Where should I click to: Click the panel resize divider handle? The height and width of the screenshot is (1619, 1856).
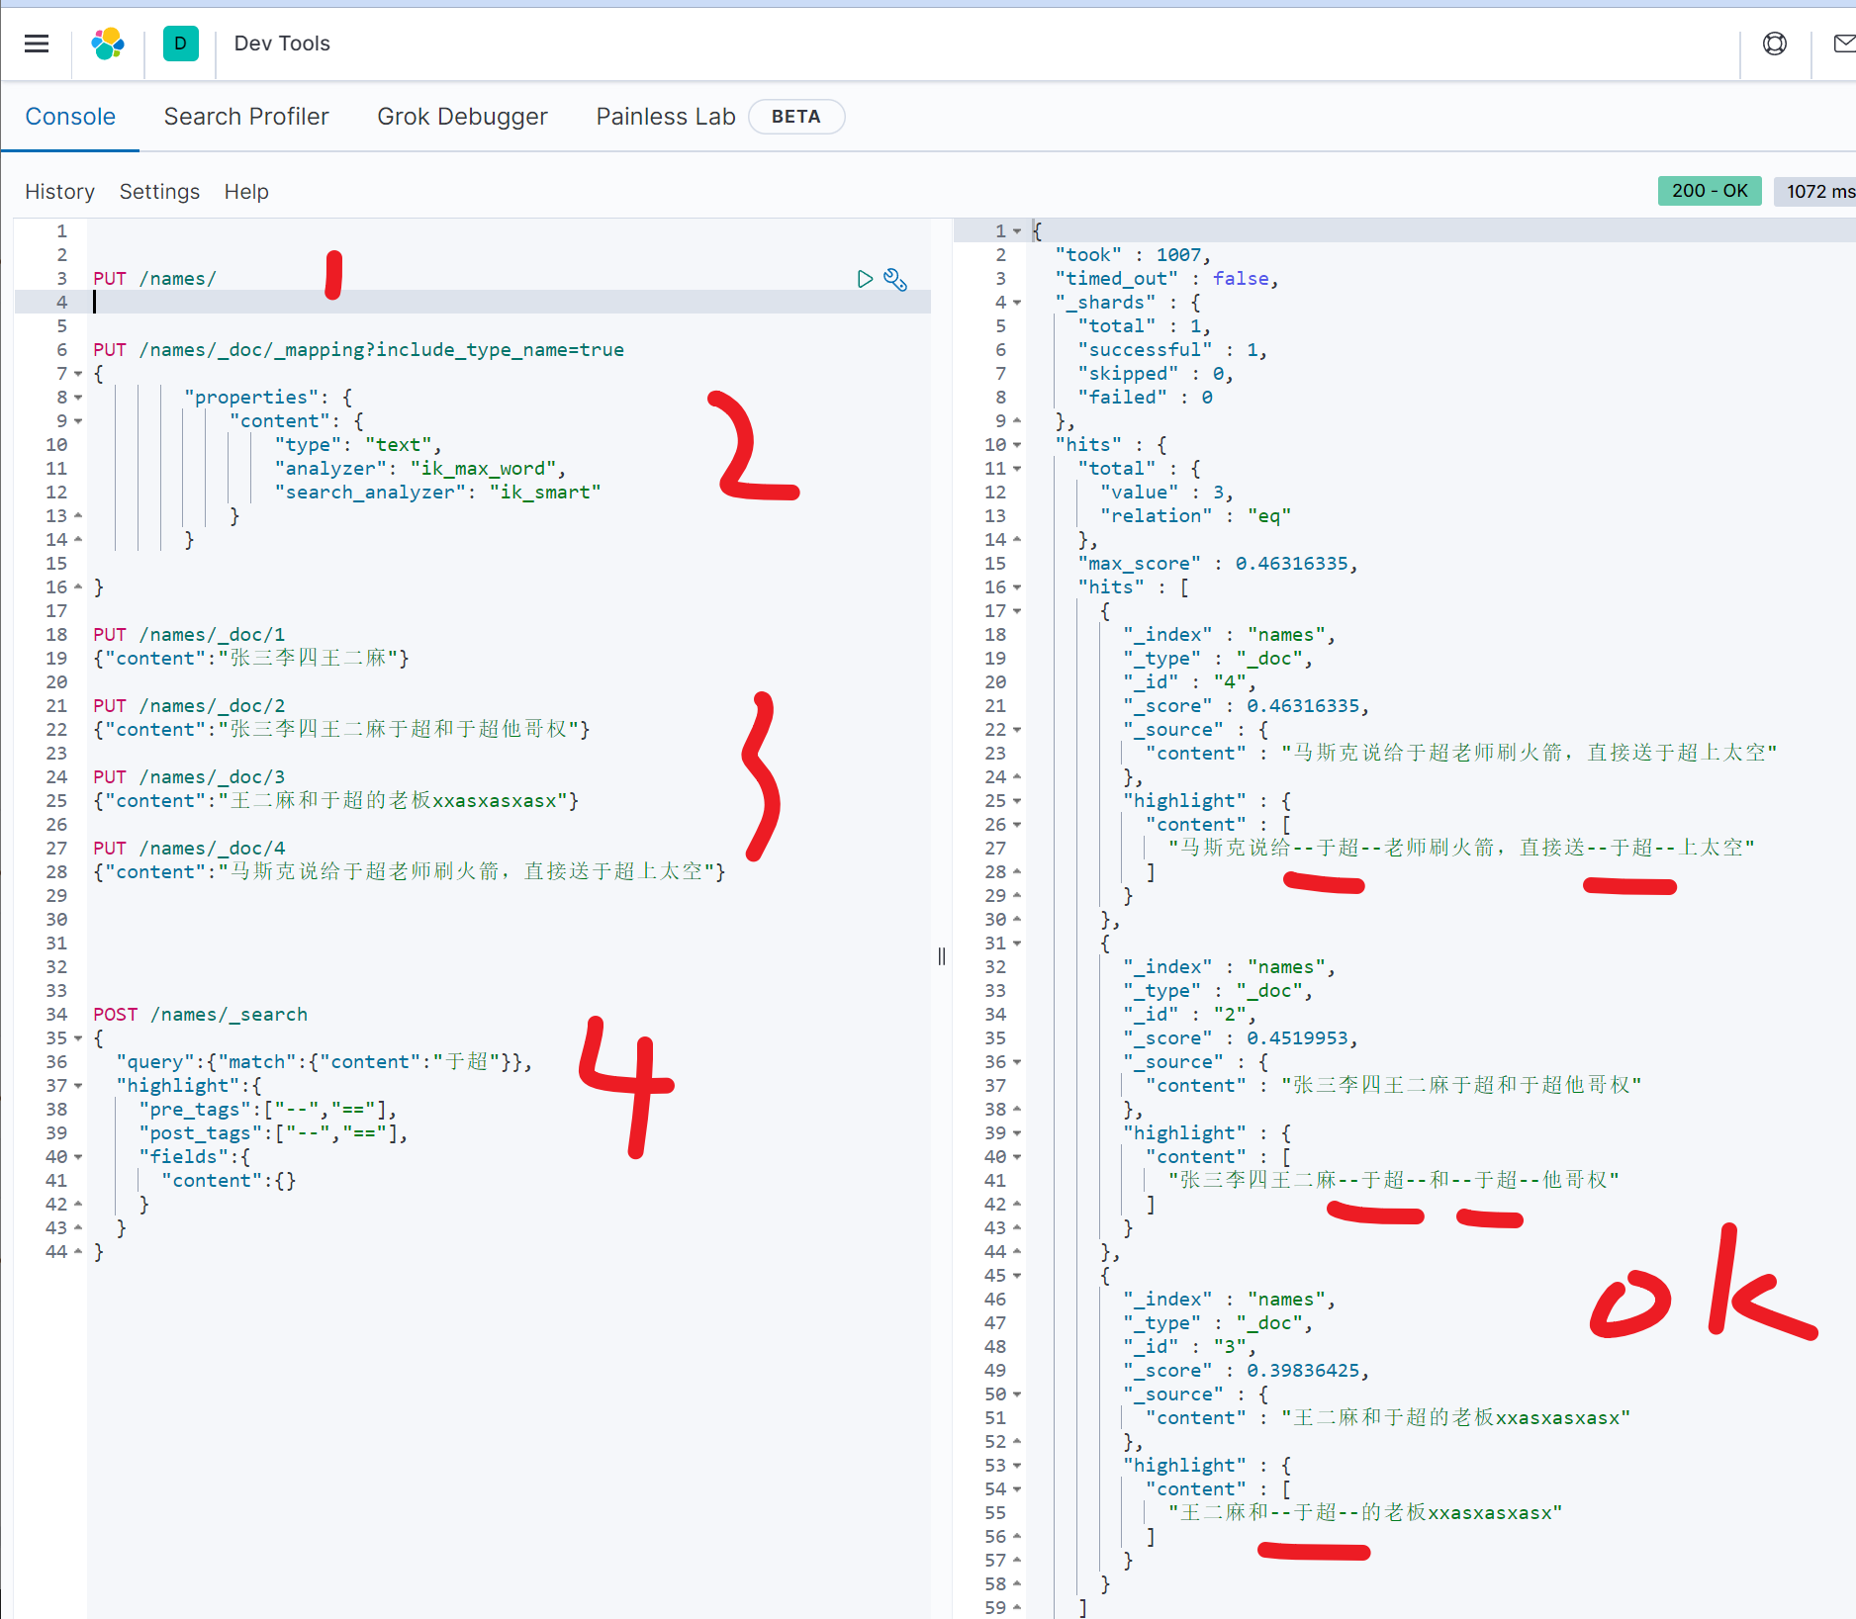941,955
